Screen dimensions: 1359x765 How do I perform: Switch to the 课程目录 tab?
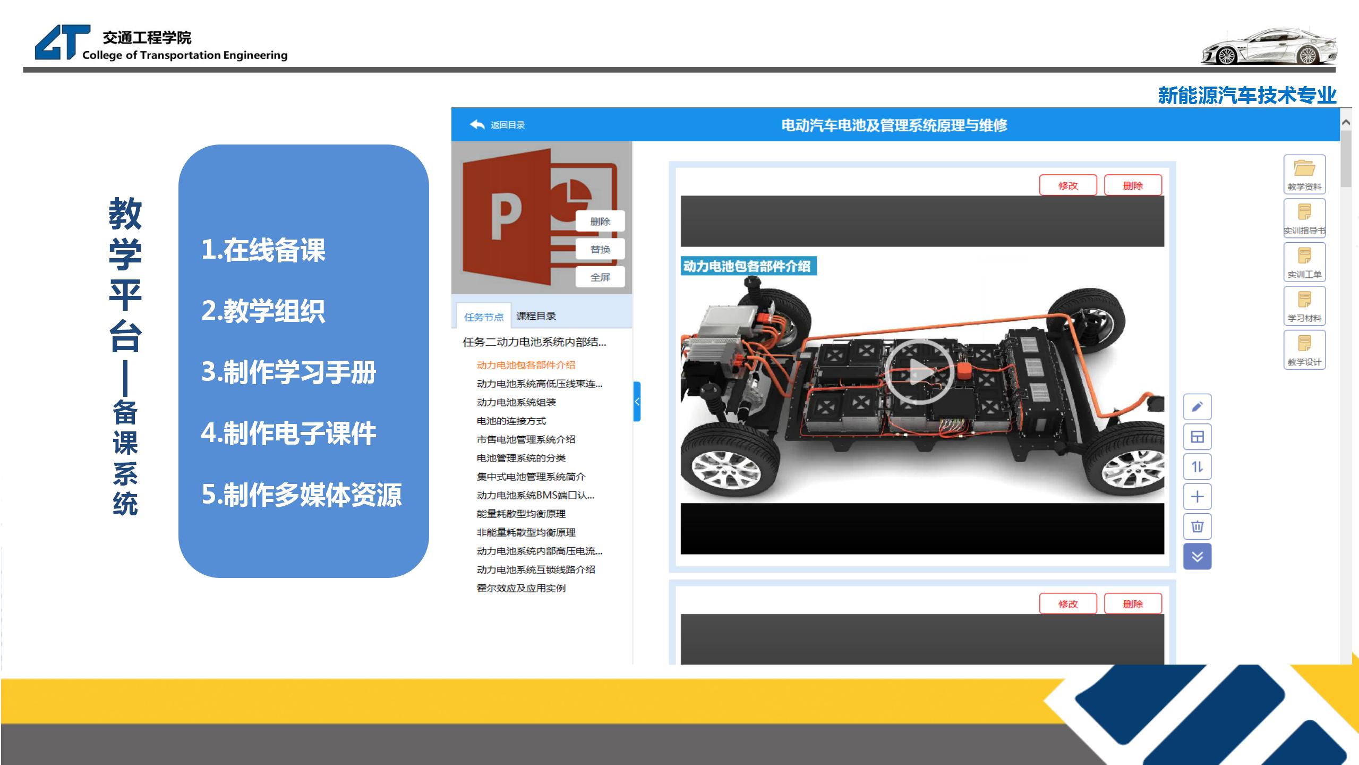pos(536,316)
